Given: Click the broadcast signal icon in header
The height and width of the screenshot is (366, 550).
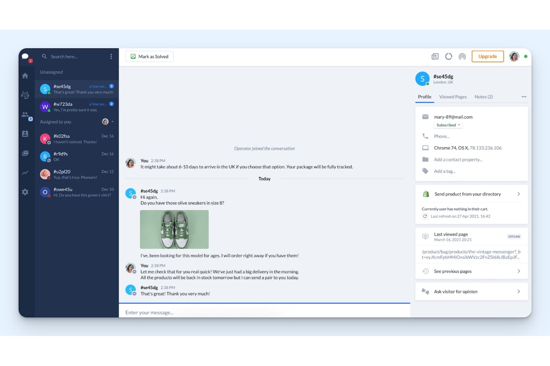Looking at the screenshot, I should 462,56.
